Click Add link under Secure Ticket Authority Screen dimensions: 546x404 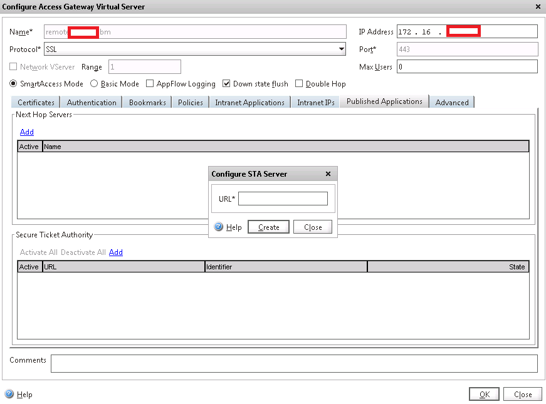(116, 252)
